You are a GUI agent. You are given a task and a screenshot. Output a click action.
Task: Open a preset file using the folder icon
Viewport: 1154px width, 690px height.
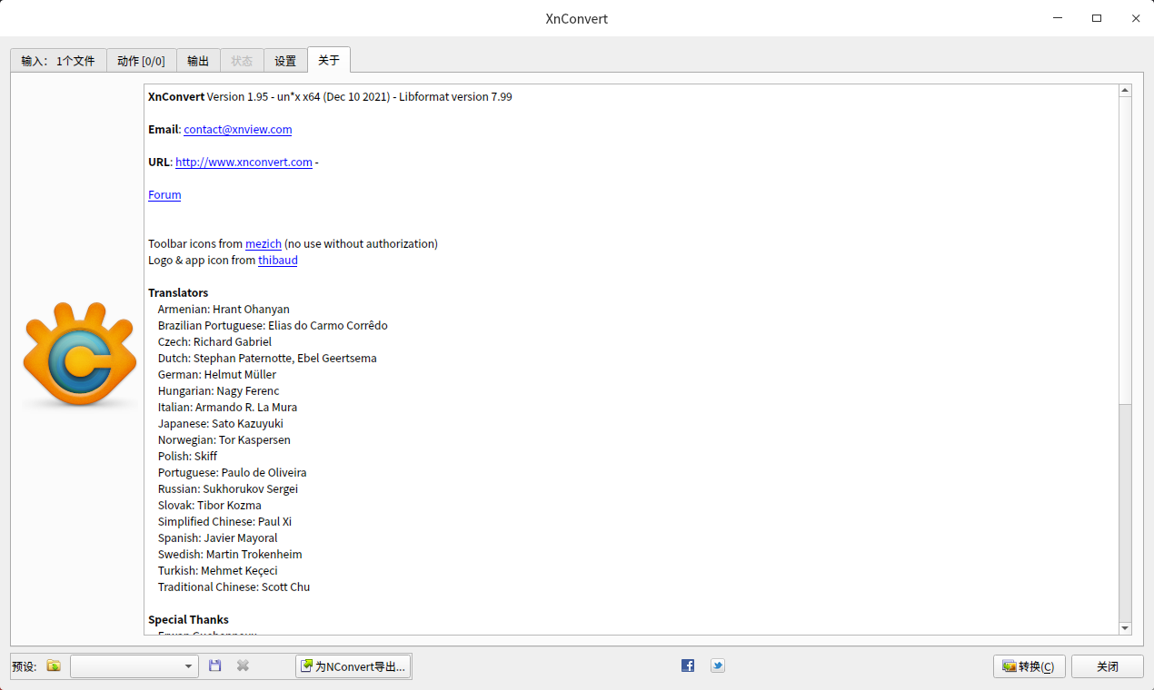tap(53, 665)
